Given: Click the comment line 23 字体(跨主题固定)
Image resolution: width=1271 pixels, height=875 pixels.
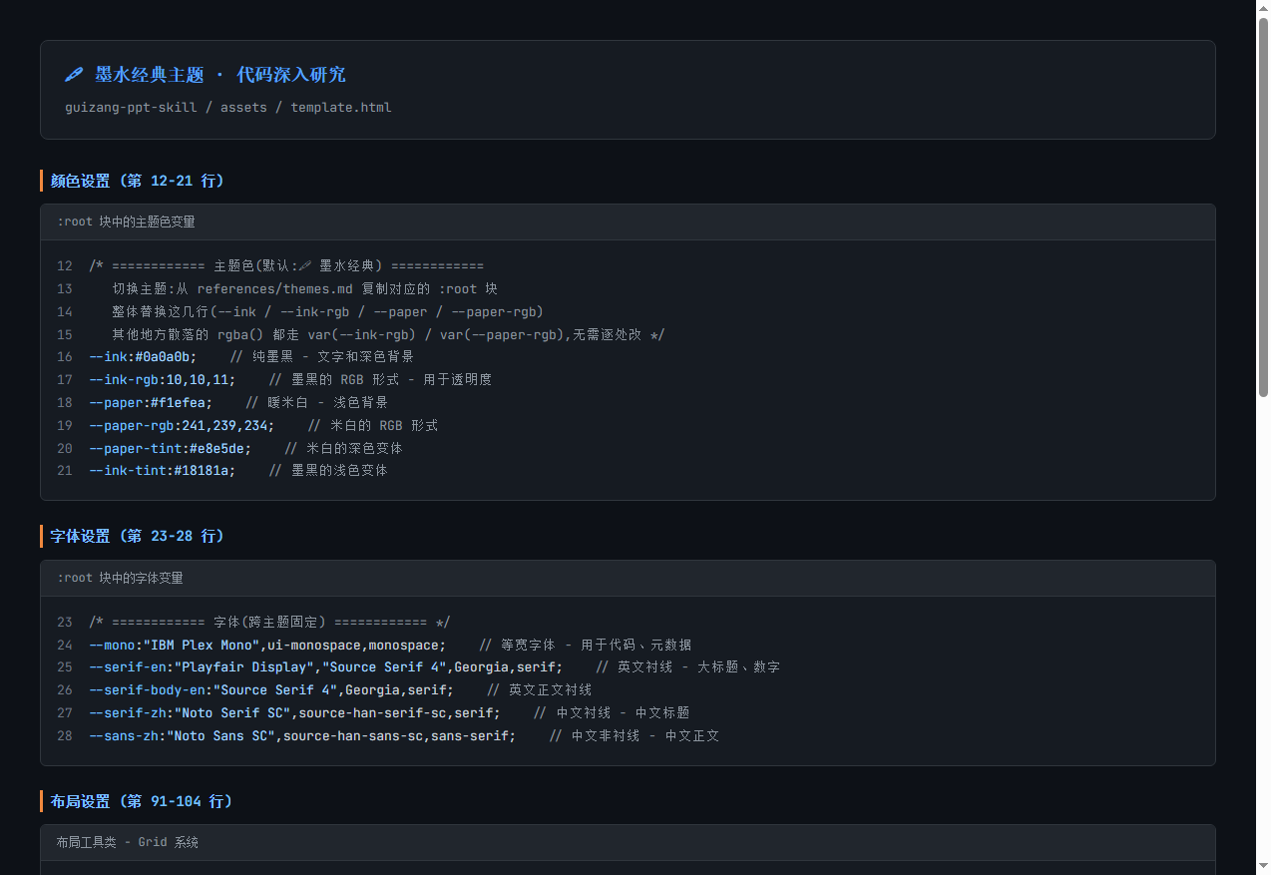Looking at the screenshot, I should [269, 623].
